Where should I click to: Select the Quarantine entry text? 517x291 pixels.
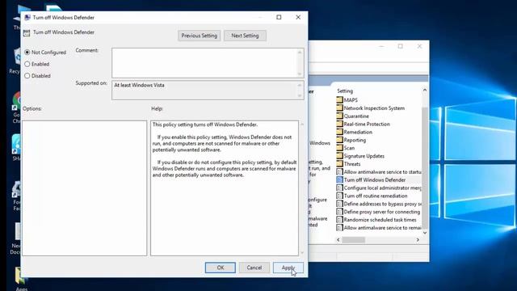(x=356, y=116)
